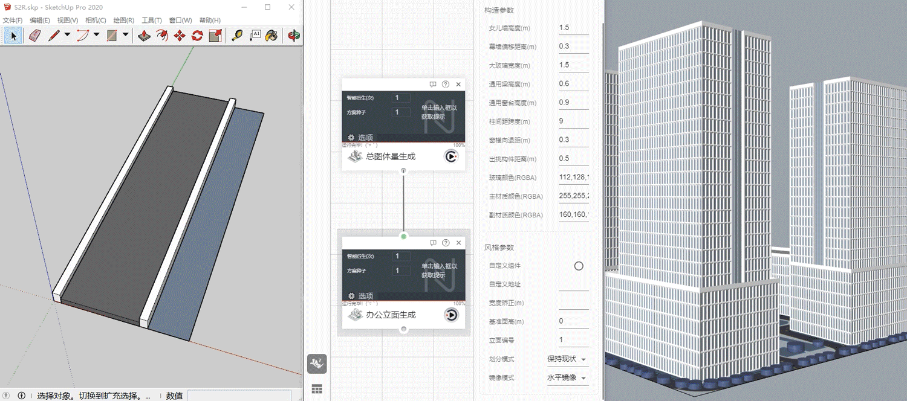Open the 镜像模式 dropdown

tap(583, 378)
